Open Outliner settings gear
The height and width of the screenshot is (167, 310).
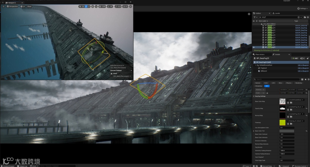tap(308, 17)
